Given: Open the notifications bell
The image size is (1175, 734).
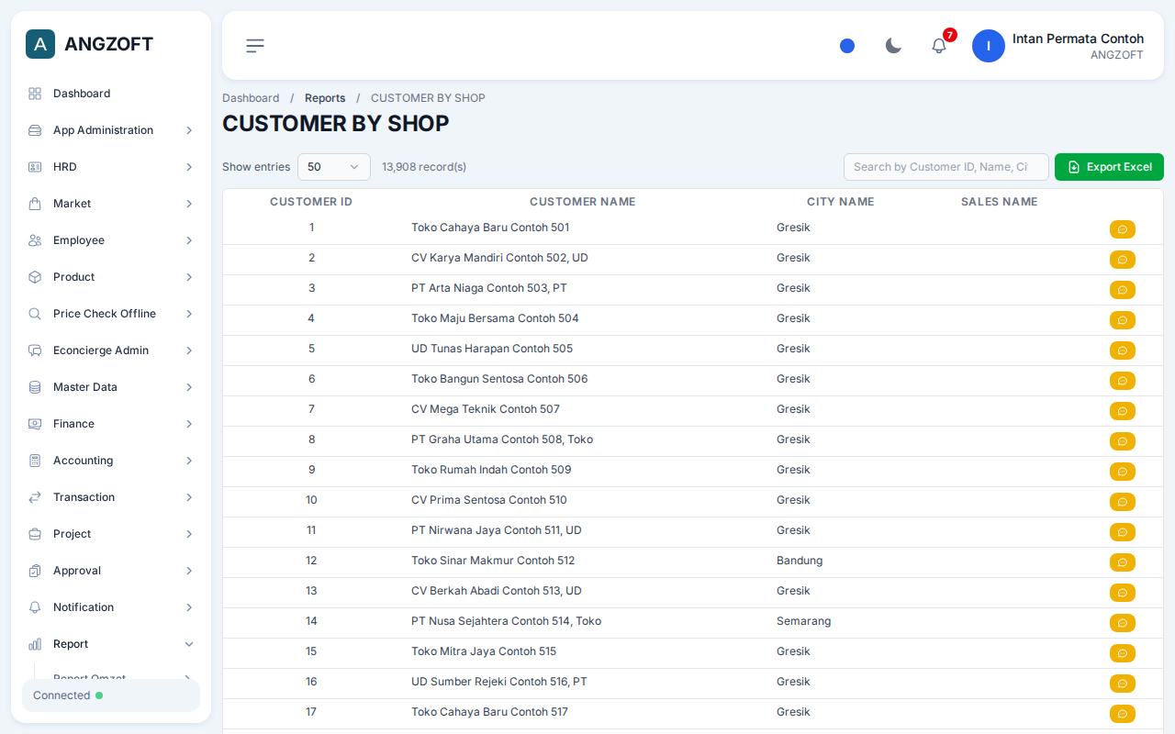Looking at the screenshot, I should pyautogui.click(x=939, y=45).
